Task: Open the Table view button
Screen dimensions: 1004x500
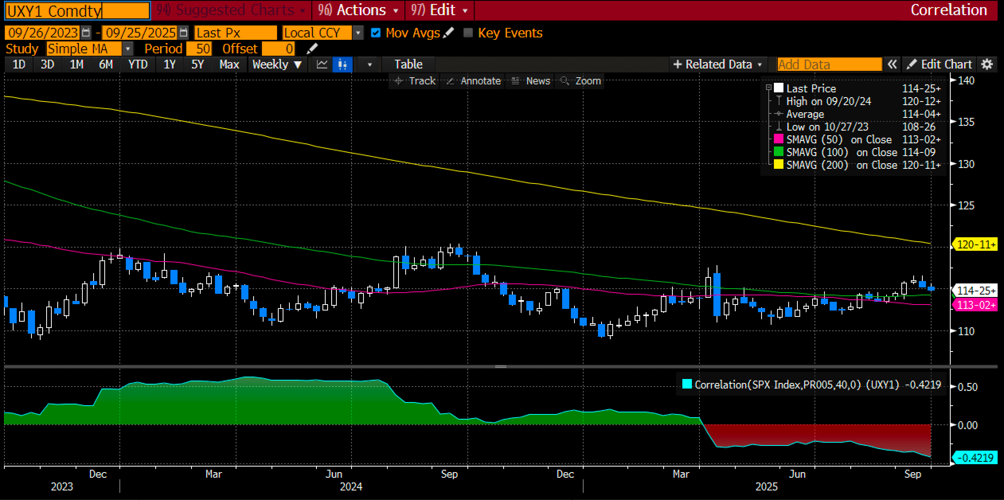Action: click(408, 64)
